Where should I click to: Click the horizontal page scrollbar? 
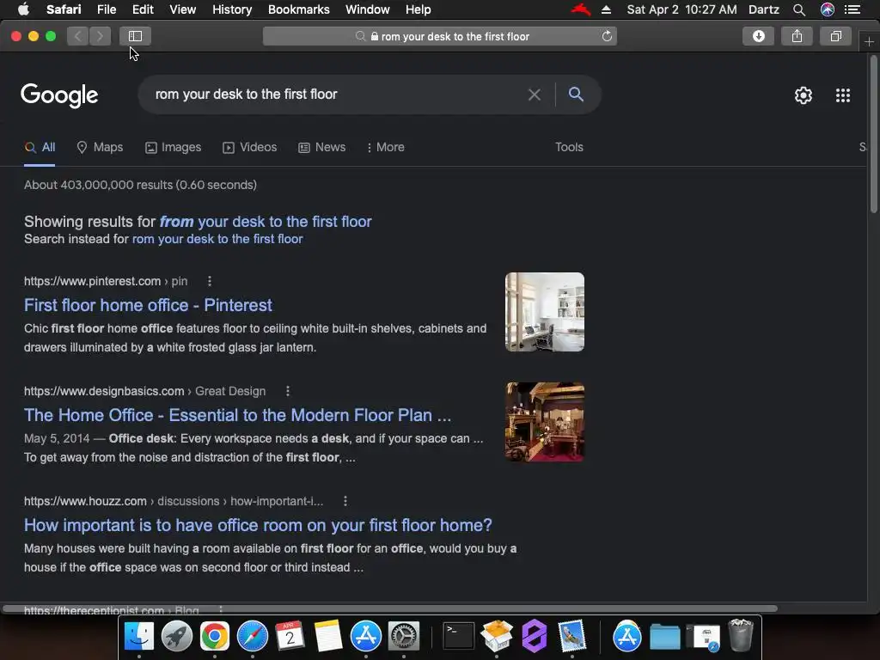coord(390,608)
